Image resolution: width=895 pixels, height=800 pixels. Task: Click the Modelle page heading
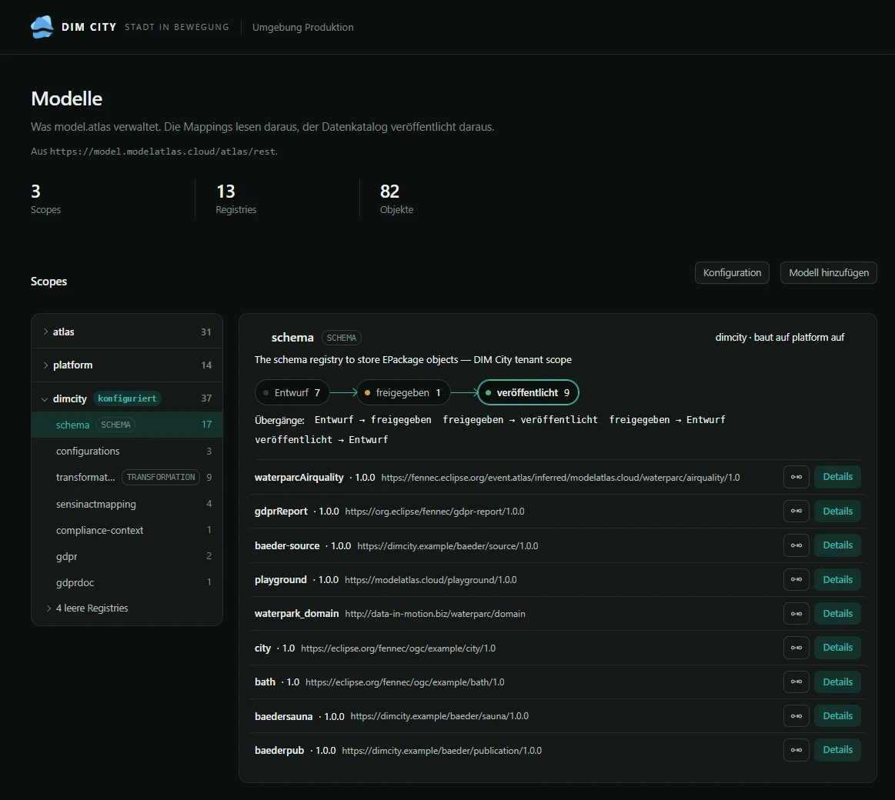click(x=67, y=98)
